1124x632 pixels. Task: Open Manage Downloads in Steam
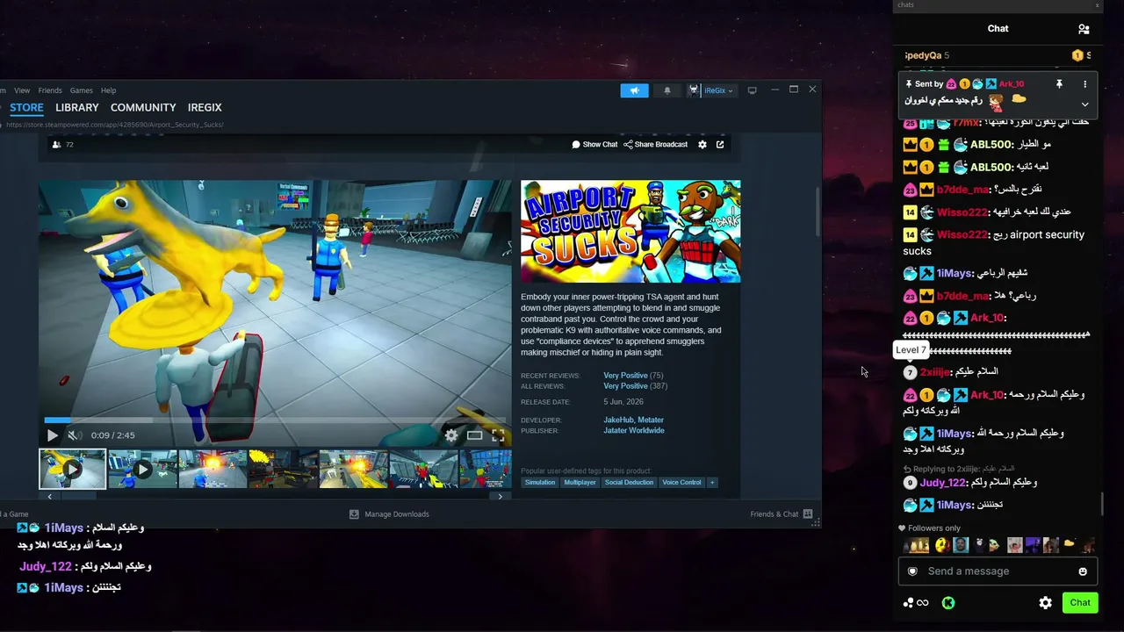[389, 514]
